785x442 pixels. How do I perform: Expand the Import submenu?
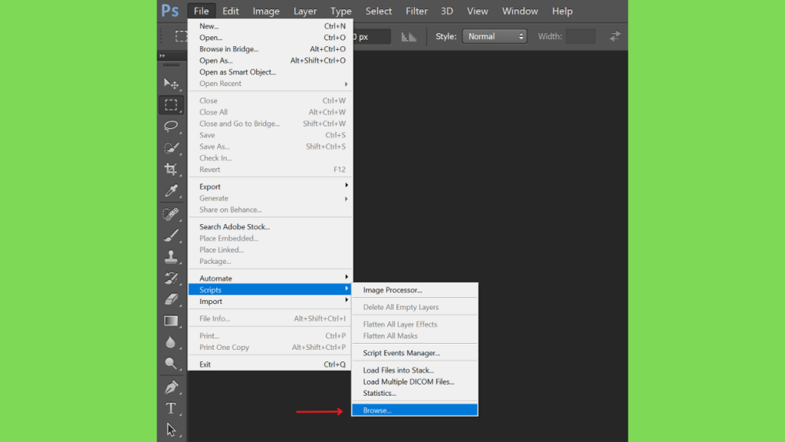pyautogui.click(x=271, y=301)
